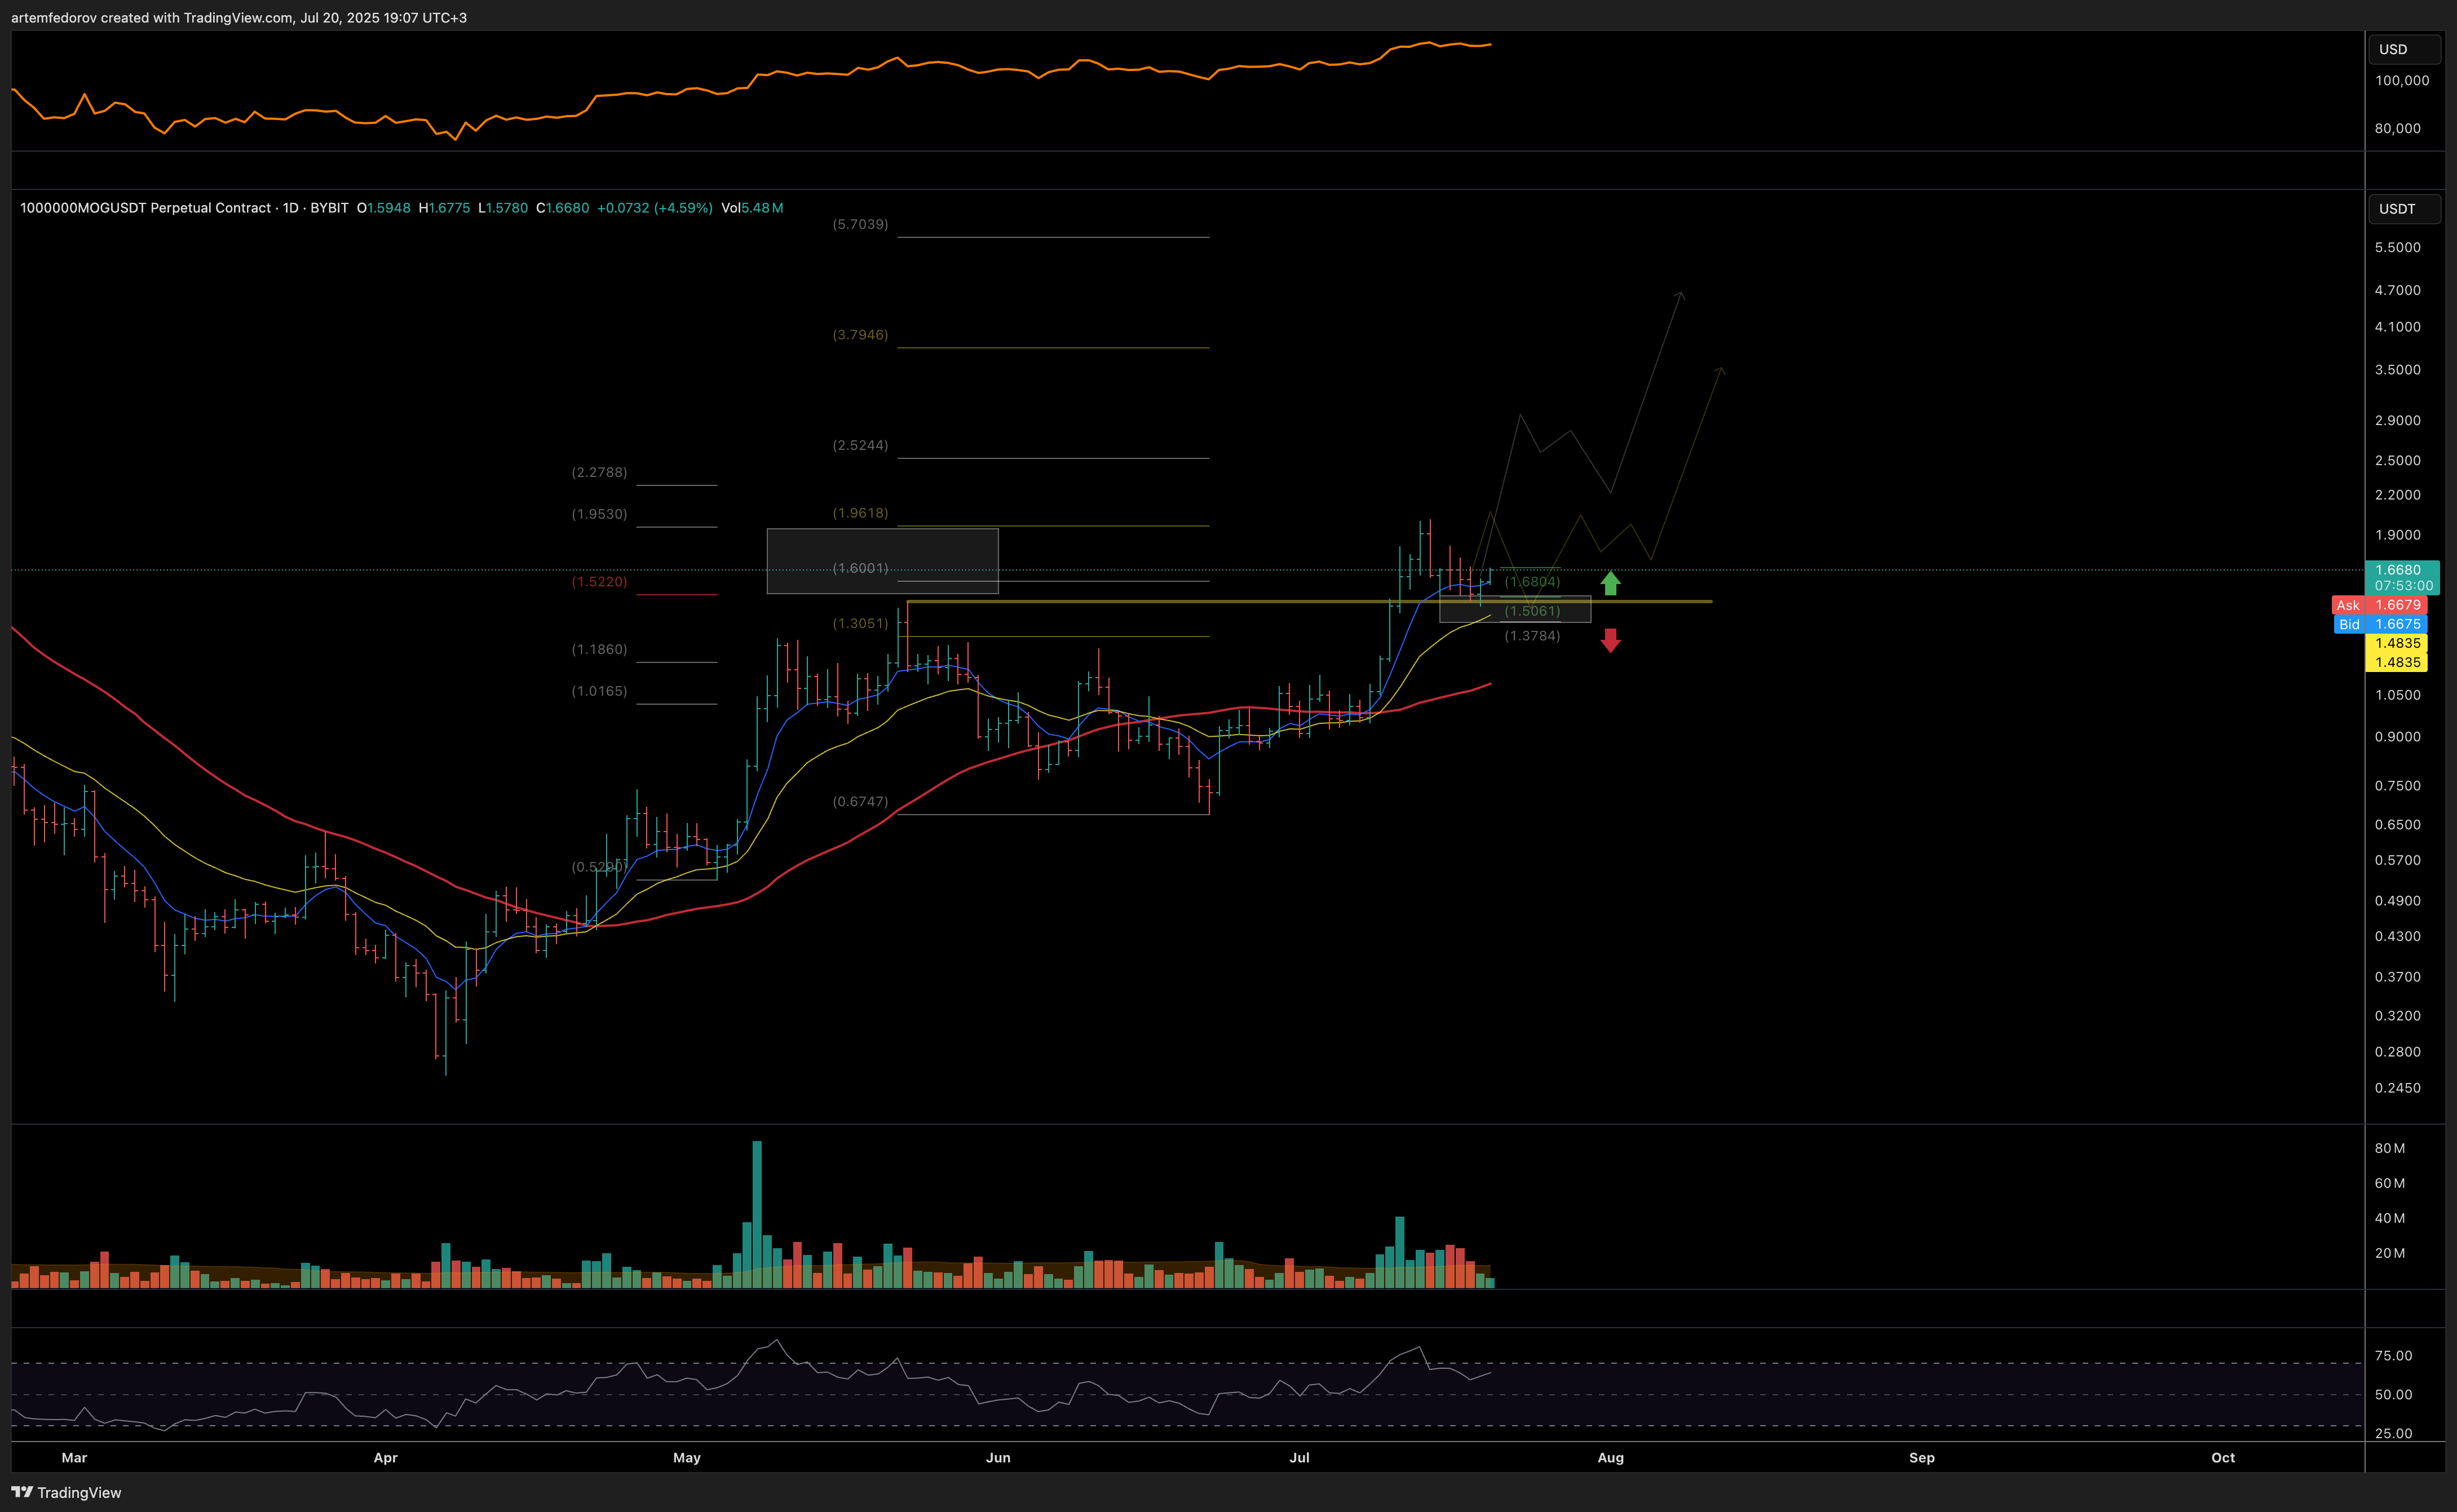Click the Fibonacci level label (3.7946)
The height and width of the screenshot is (1512, 2457).
click(860, 335)
